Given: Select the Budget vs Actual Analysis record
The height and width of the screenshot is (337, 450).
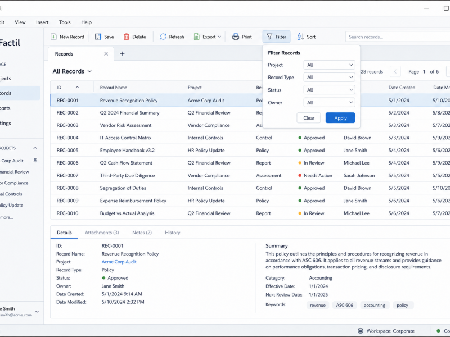Looking at the screenshot, I should click(250, 213).
